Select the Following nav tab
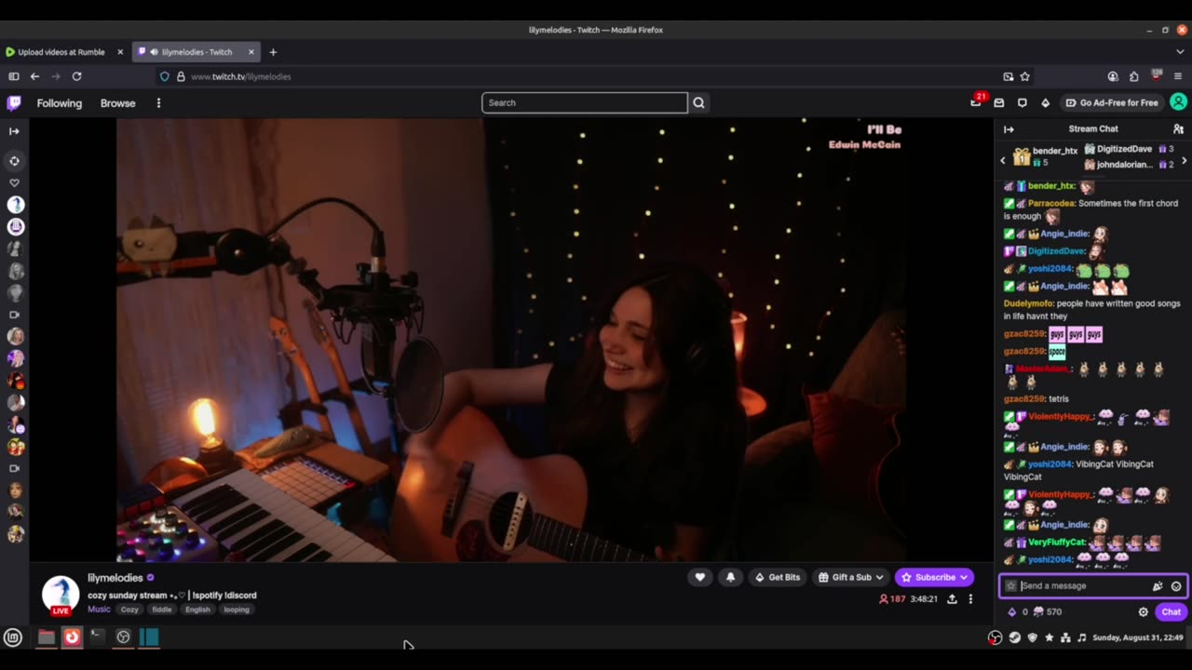 [x=60, y=103]
